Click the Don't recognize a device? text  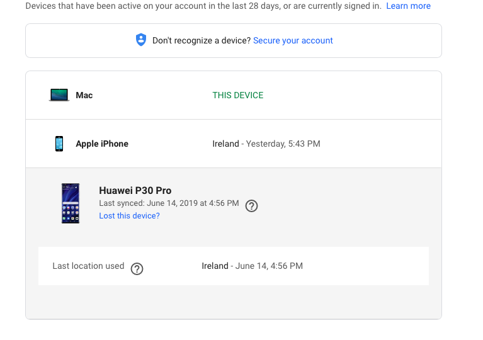click(x=202, y=41)
